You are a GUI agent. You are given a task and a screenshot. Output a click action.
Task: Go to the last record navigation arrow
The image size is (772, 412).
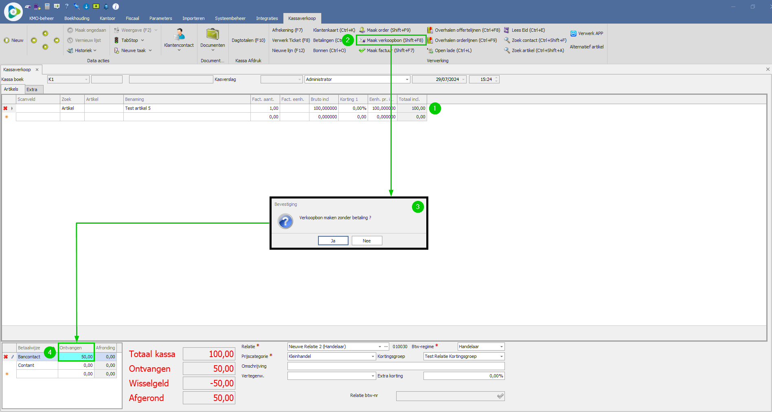[x=57, y=40]
